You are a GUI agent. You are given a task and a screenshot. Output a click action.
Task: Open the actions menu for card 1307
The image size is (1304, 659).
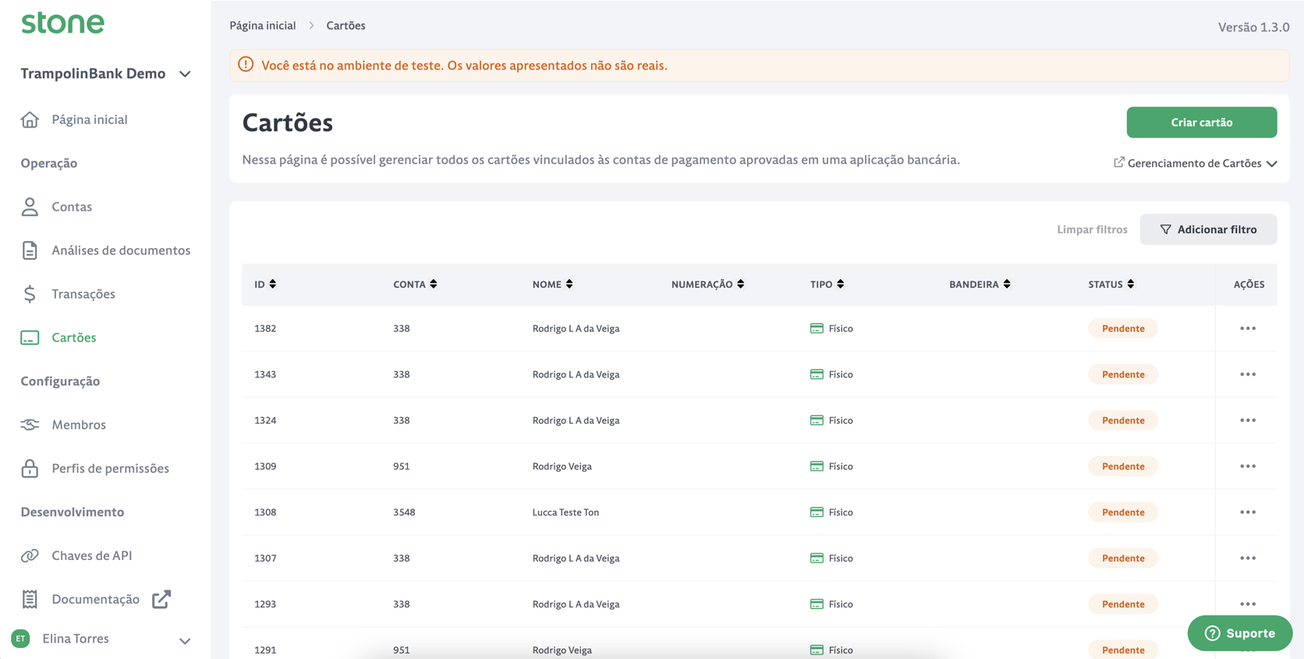coord(1248,558)
